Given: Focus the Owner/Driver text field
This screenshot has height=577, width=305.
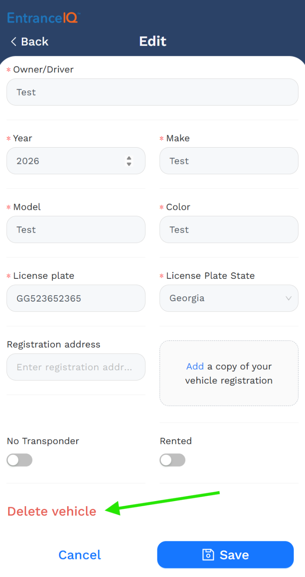Looking at the screenshot, I should coord(152,92).
